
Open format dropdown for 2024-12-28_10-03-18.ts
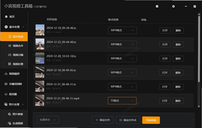(122, 58)
